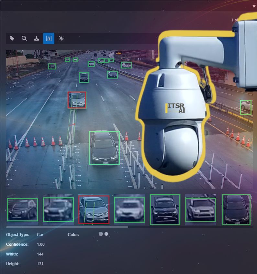This screenshot has width=257, height=274.
Task: Click the Height value 131
Action: click(40, 264)
